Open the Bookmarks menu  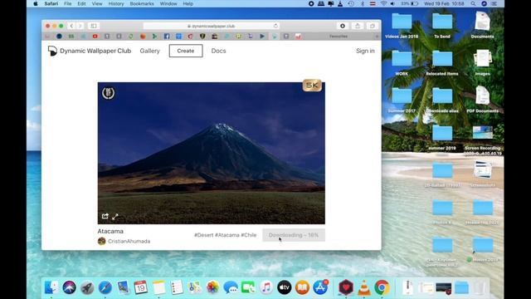(142, 3)
